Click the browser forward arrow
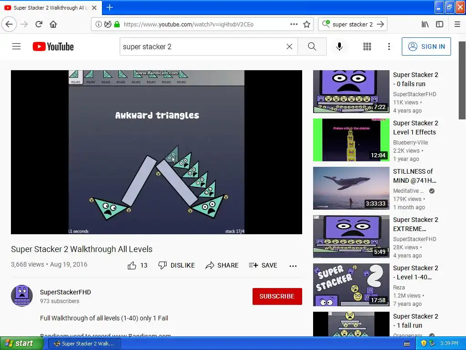 click(x=24, y=25)
